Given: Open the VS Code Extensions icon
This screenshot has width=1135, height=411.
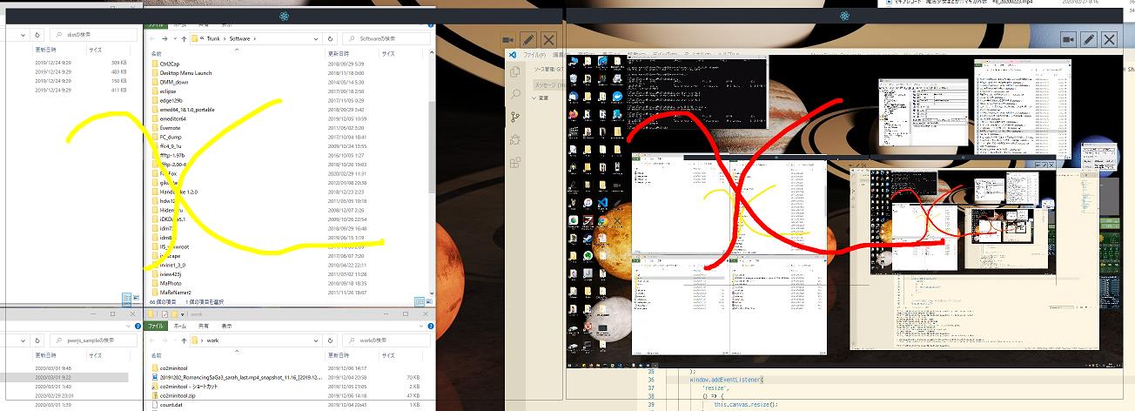Looking at the screenshot, I should (514, 162).
